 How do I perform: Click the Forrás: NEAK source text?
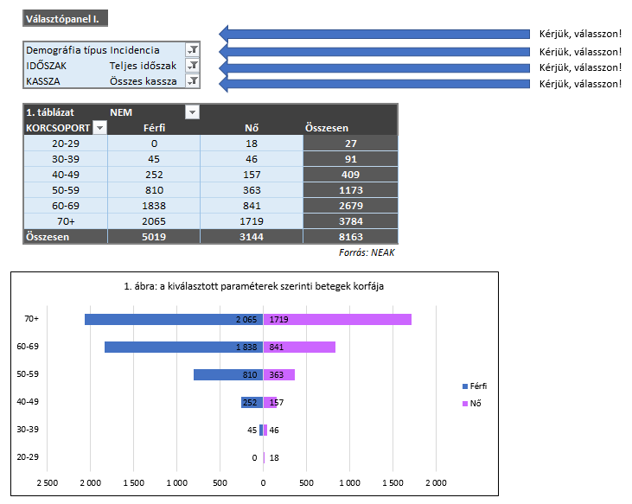[x=367, y=252]
